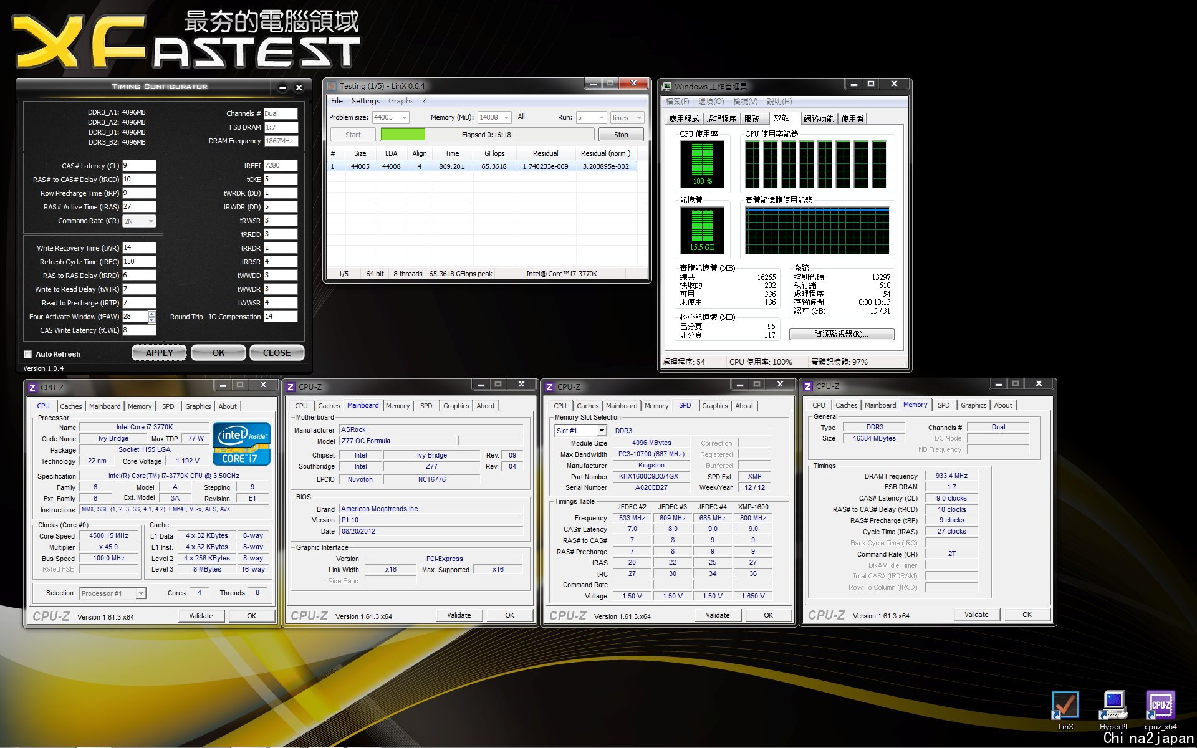
Task: Click the LinX window title icon
Action: 332,86
